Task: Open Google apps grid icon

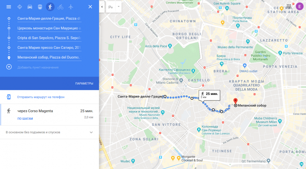Action: 289,6
